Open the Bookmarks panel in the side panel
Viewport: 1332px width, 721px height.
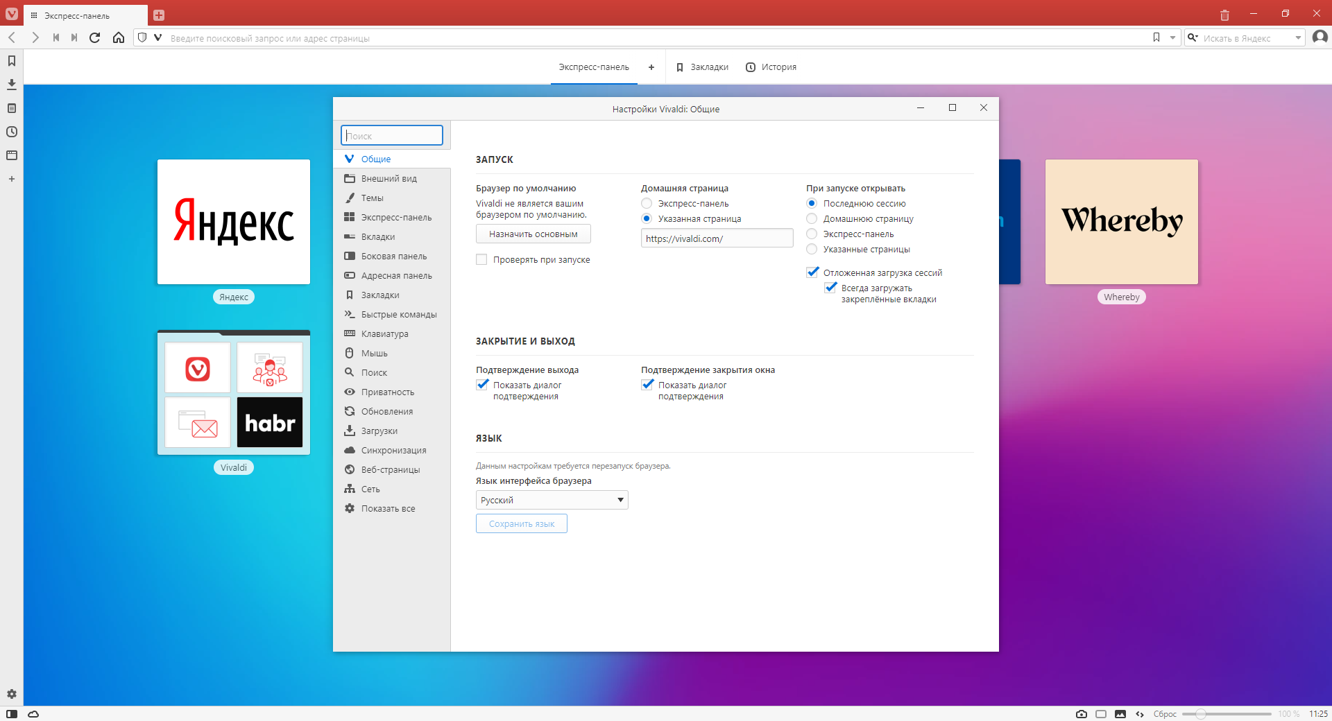pyautogui.click(x=12, y=61)
